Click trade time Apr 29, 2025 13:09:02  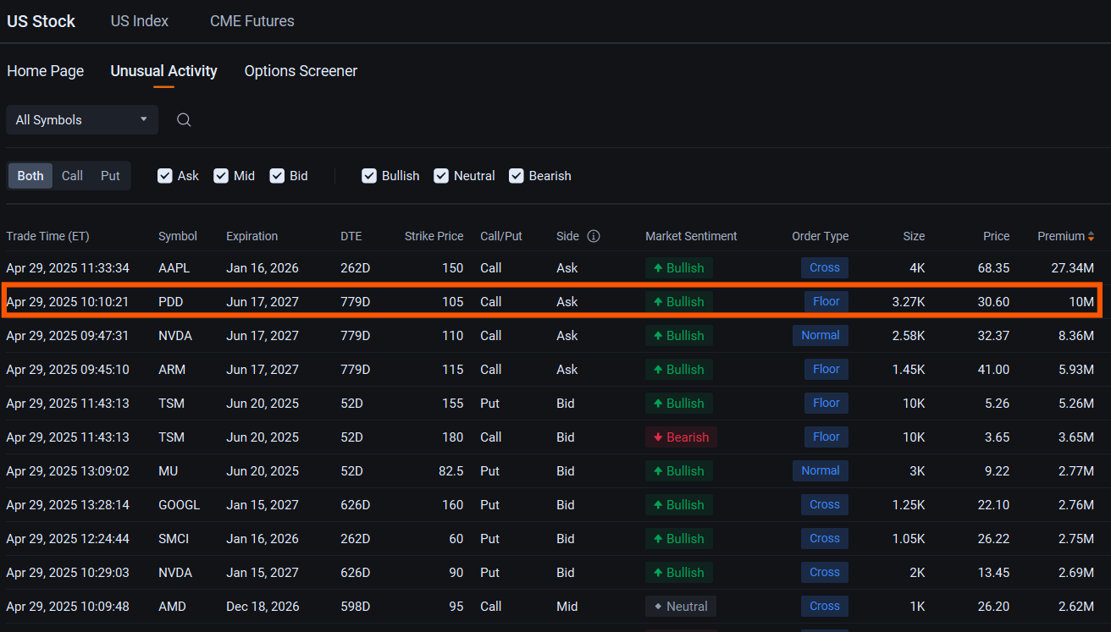(68, 471)
